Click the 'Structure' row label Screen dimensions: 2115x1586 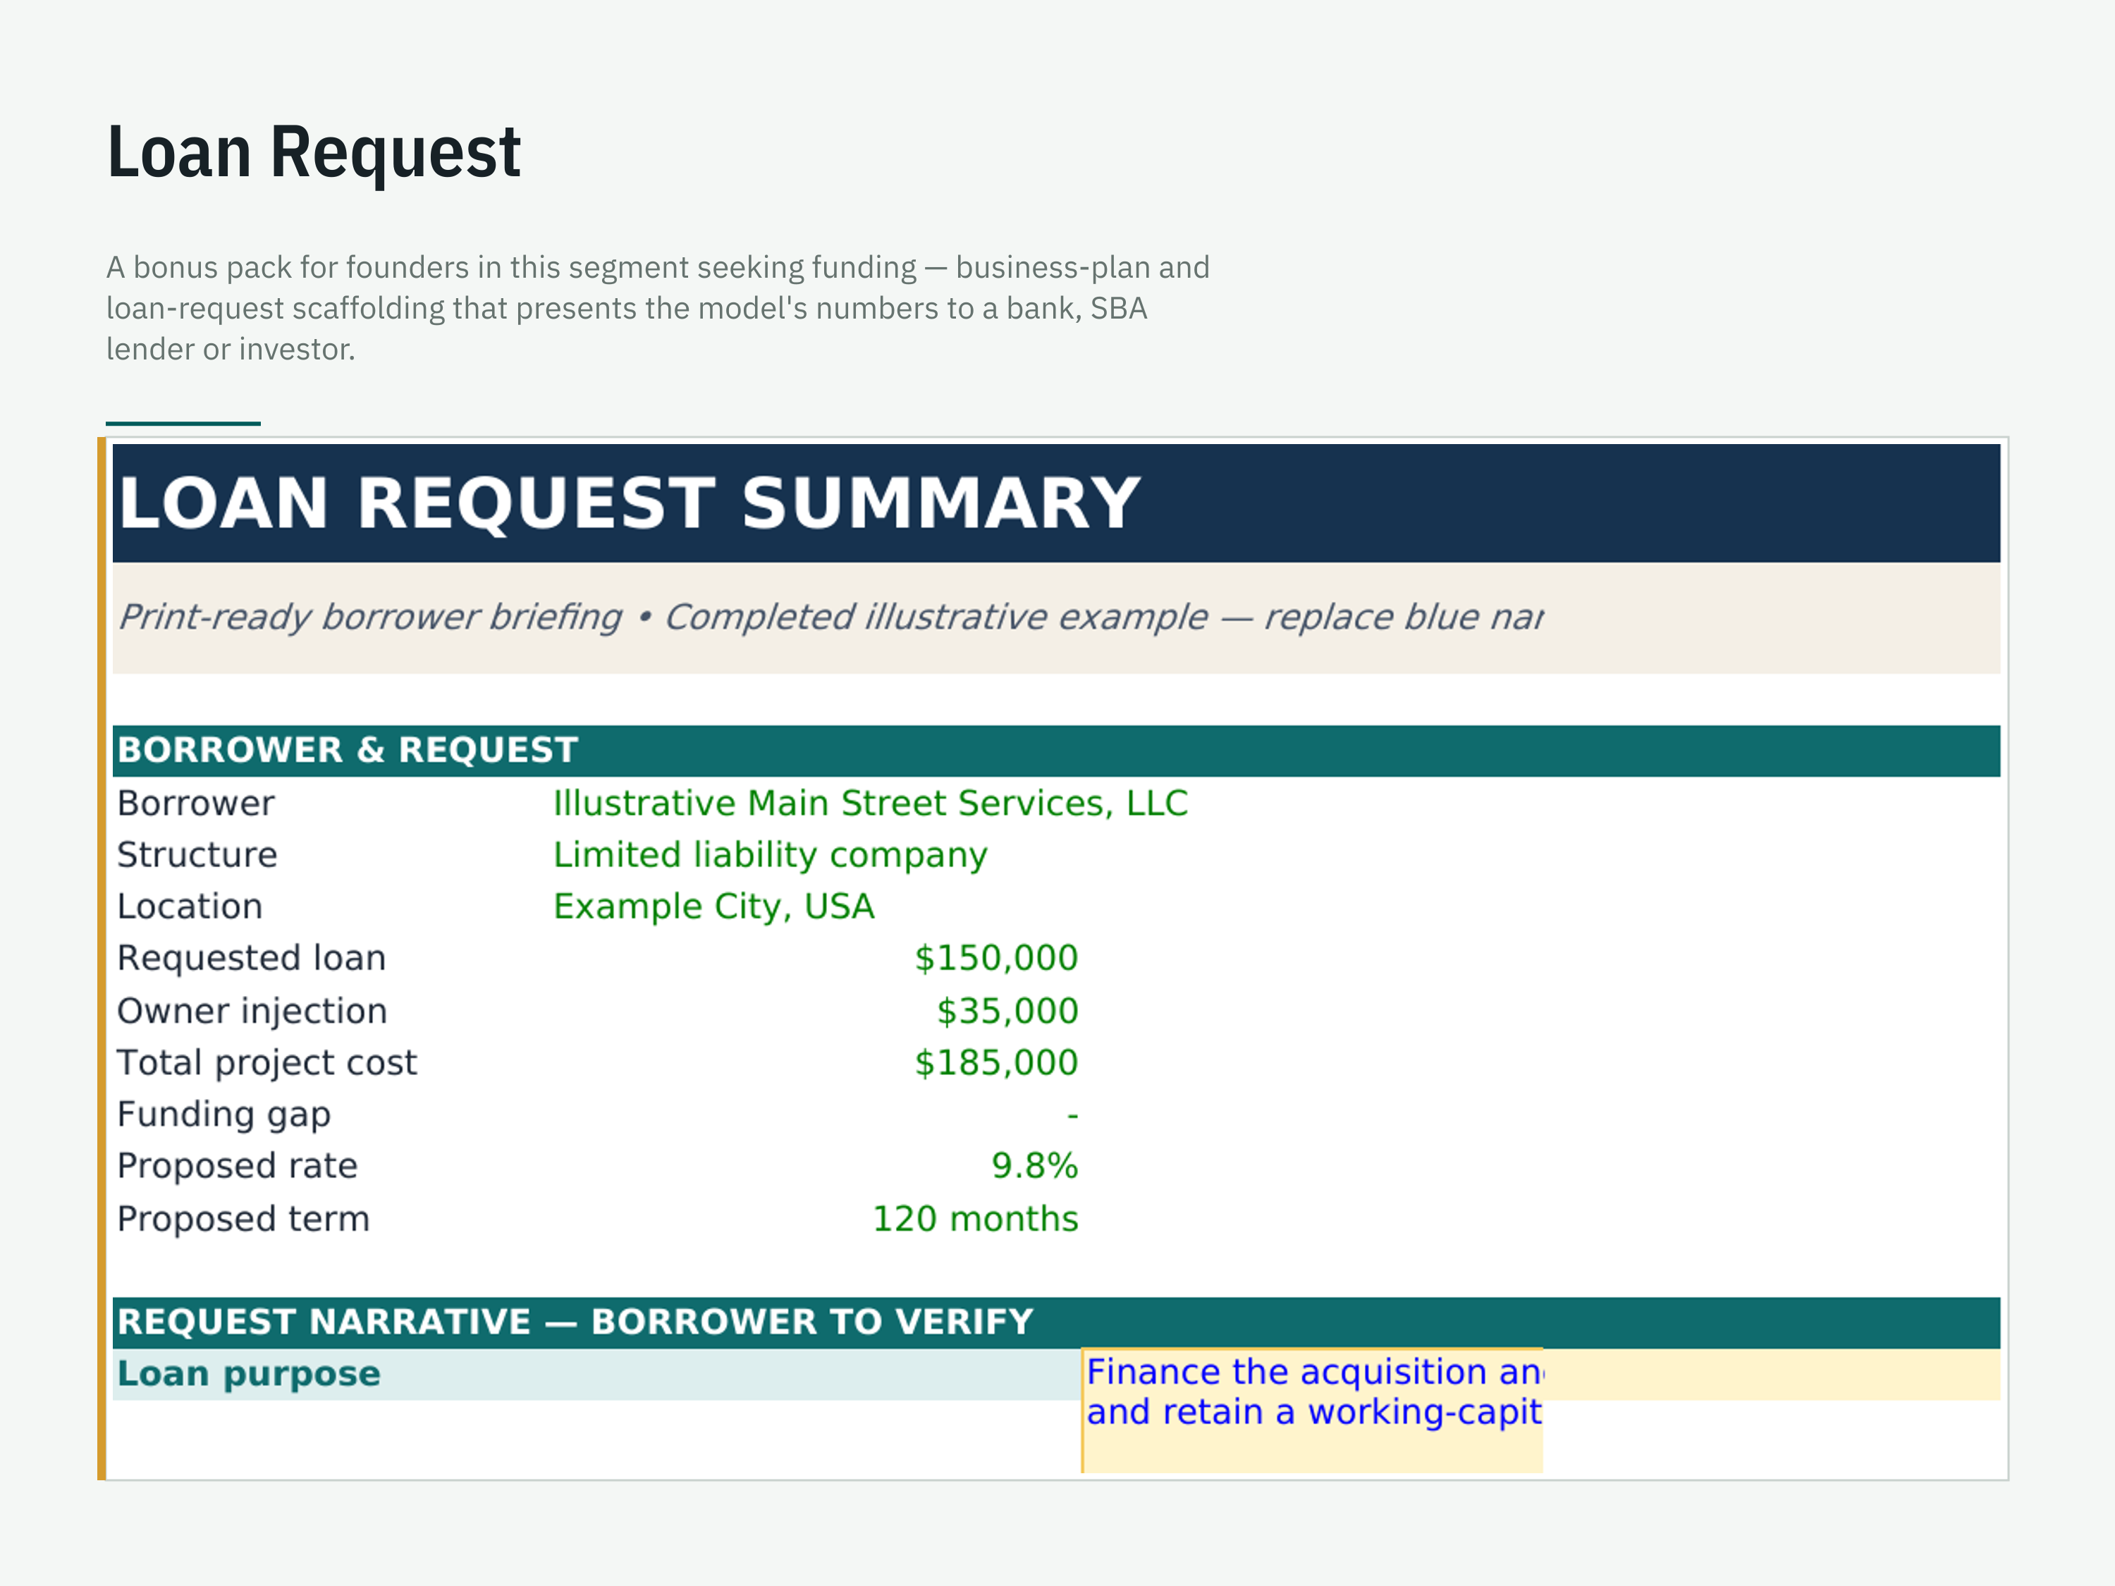(x=197, y=854)
